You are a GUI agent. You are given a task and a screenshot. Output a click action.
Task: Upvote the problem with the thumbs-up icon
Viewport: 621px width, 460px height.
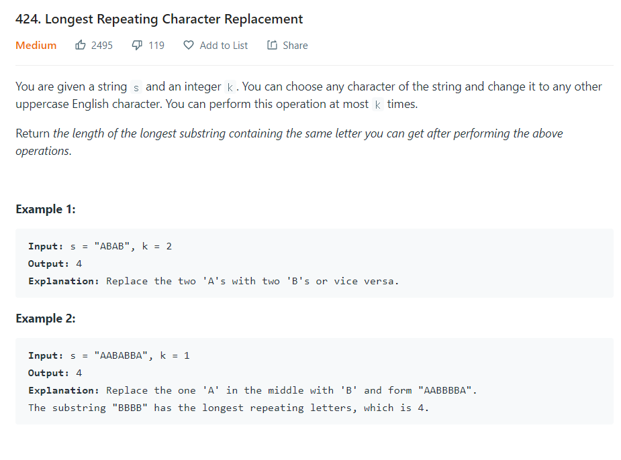[x=80, y=45]
